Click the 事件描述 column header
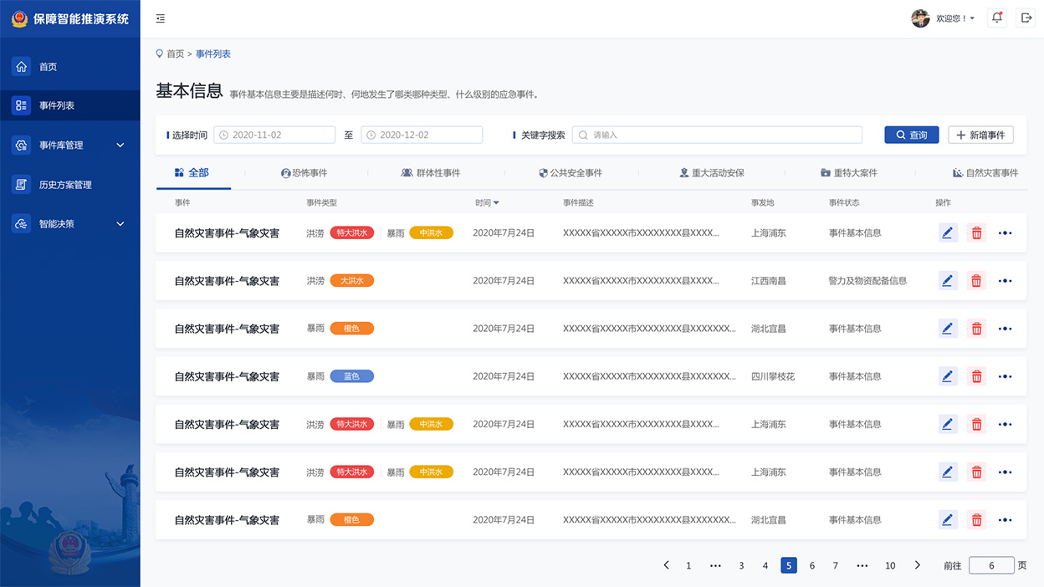This screenshot has height=587, width=1044. 578,202
